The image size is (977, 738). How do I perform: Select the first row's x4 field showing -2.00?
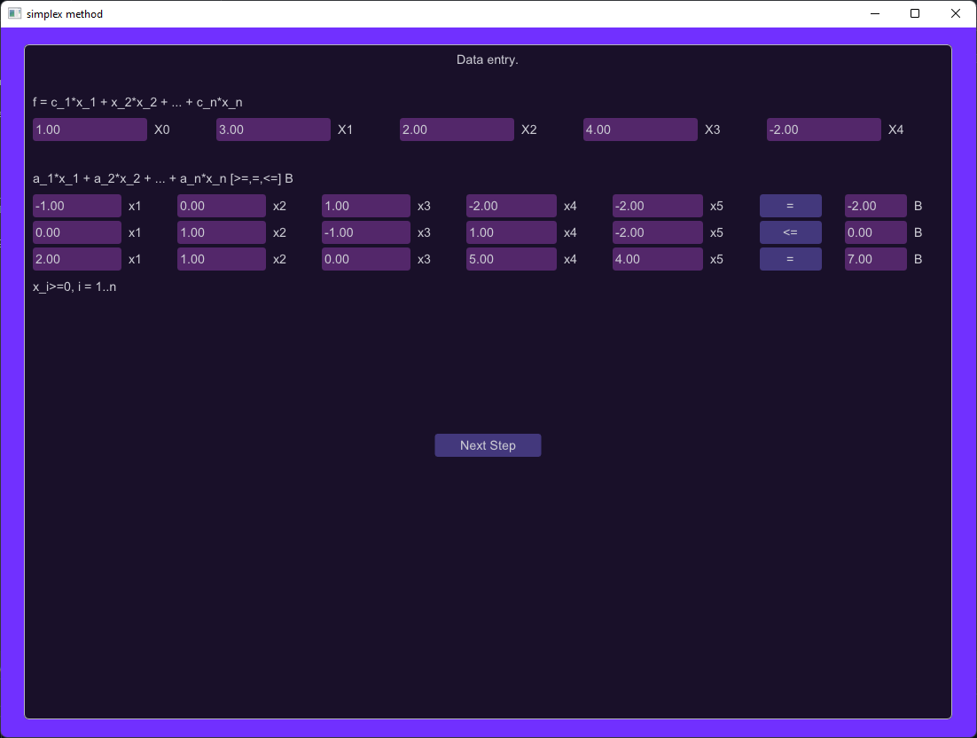(511, 205)
